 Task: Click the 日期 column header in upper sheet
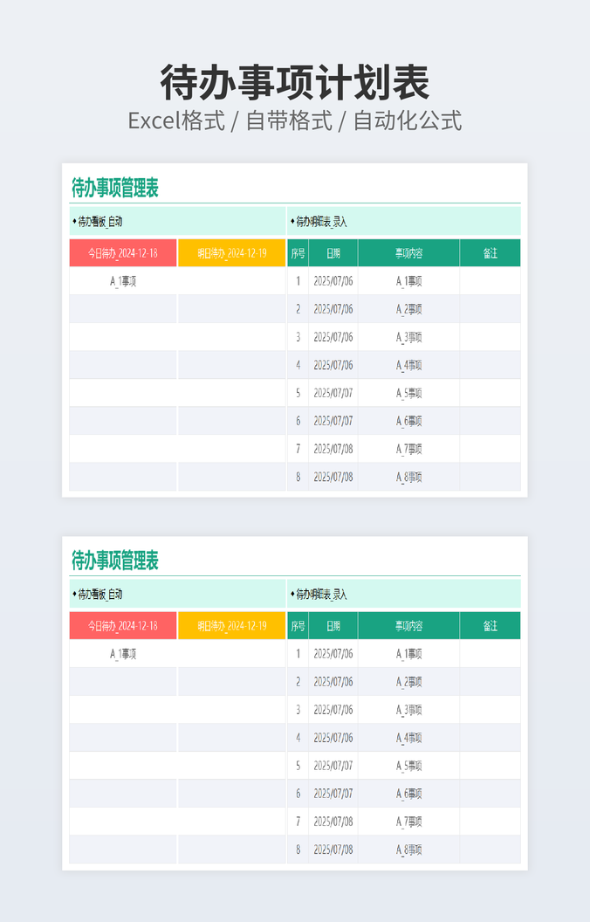pyautogui.click(x=333, y=253)
